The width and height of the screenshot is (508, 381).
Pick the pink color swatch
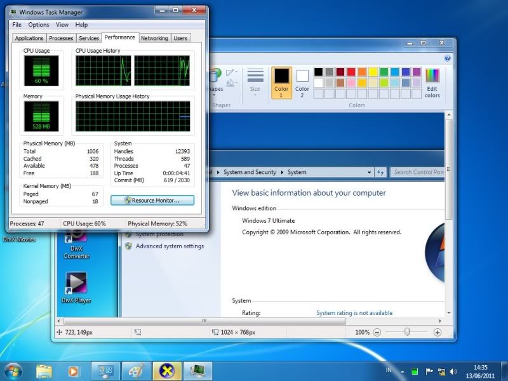click(351, 83)
